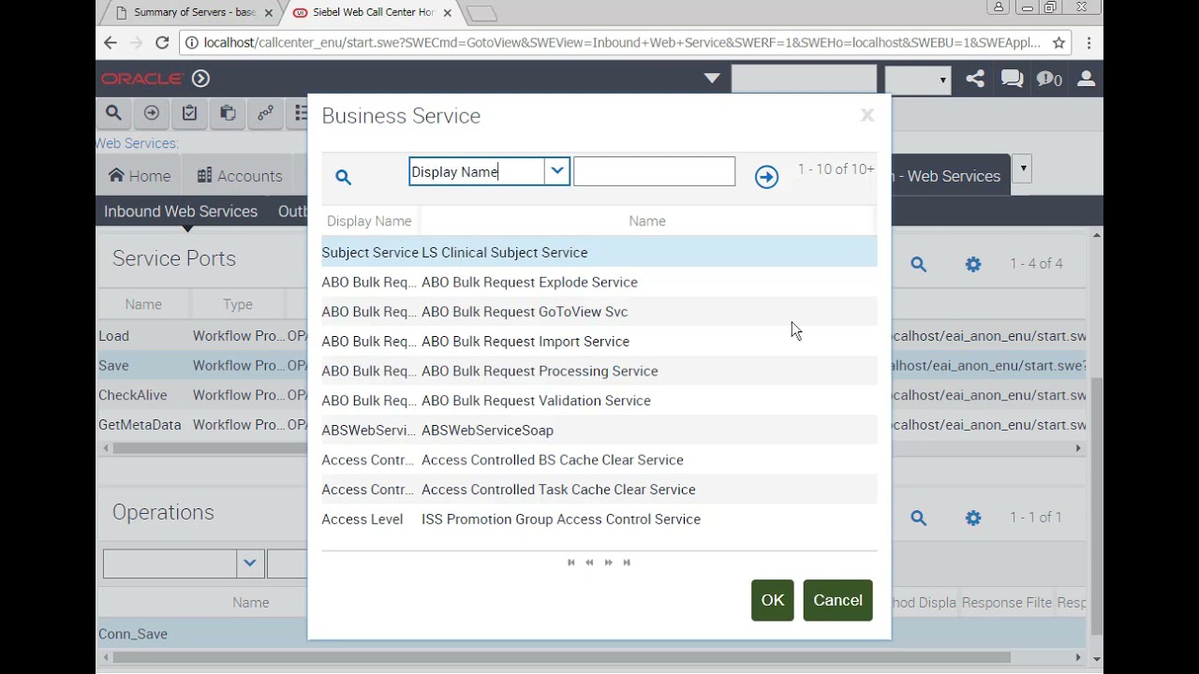This screenshot has width=1199, height=674.
Task: Select ABO Bulk Request GoToView Svc row
Action: (599, 312)
